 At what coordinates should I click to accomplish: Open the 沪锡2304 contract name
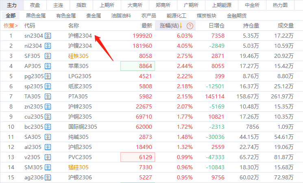[x=80, y=36]
